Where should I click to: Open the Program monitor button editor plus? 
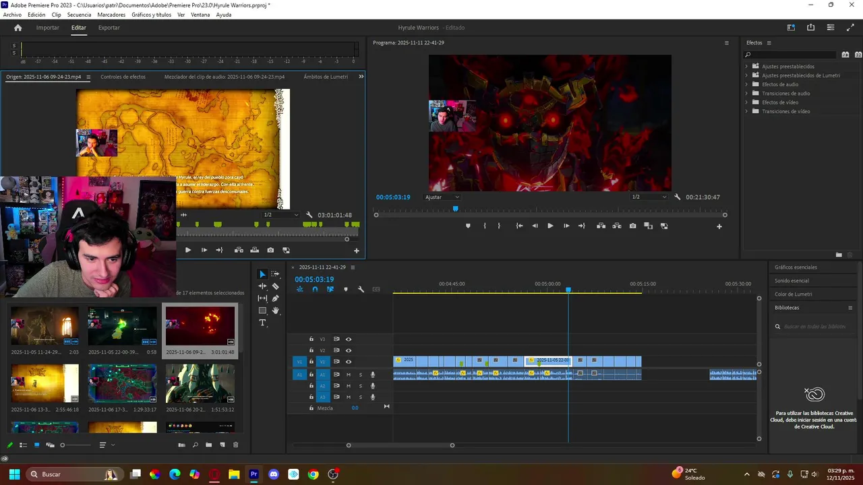click(x=719, y=226)
